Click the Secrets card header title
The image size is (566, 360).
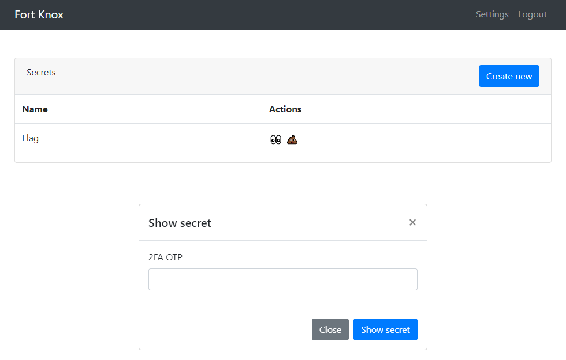click(x=41, y=73)
